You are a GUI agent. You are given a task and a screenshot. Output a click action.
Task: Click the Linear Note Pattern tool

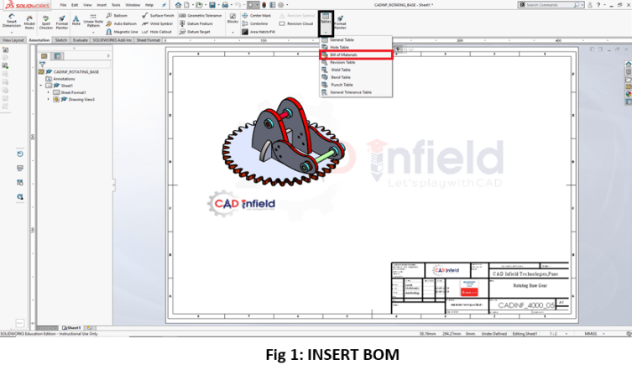(x=93, y=21)
